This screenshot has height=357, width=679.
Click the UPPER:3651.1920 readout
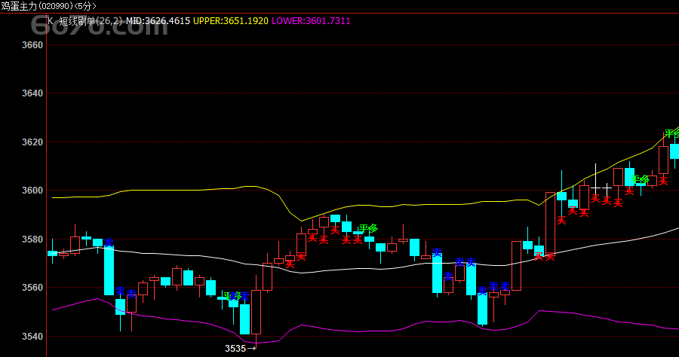tap(231, 21)
